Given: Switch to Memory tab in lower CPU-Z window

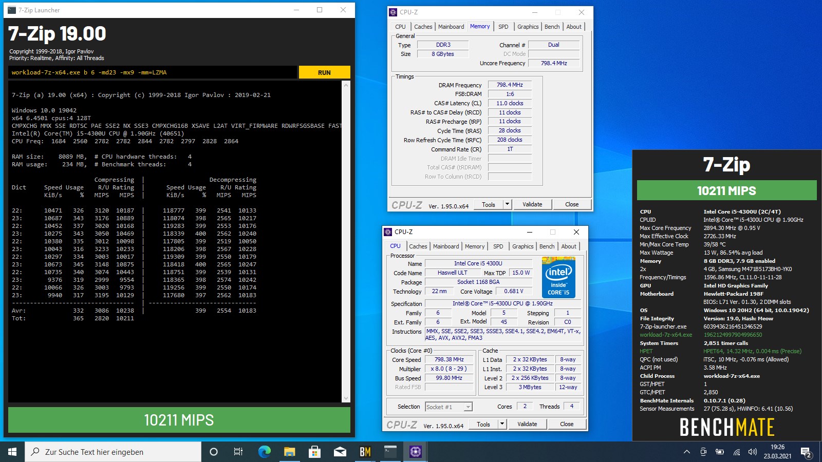Looking at the screenshot, I should pos(475,246).
